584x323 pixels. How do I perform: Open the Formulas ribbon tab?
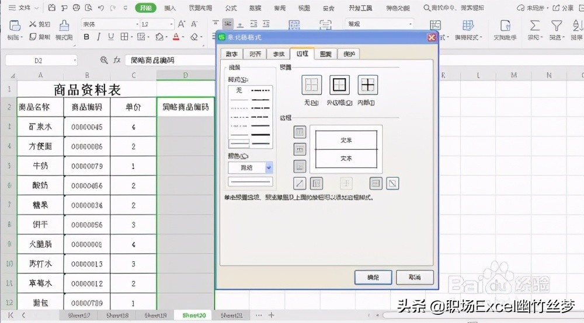(x=231, y=8)
